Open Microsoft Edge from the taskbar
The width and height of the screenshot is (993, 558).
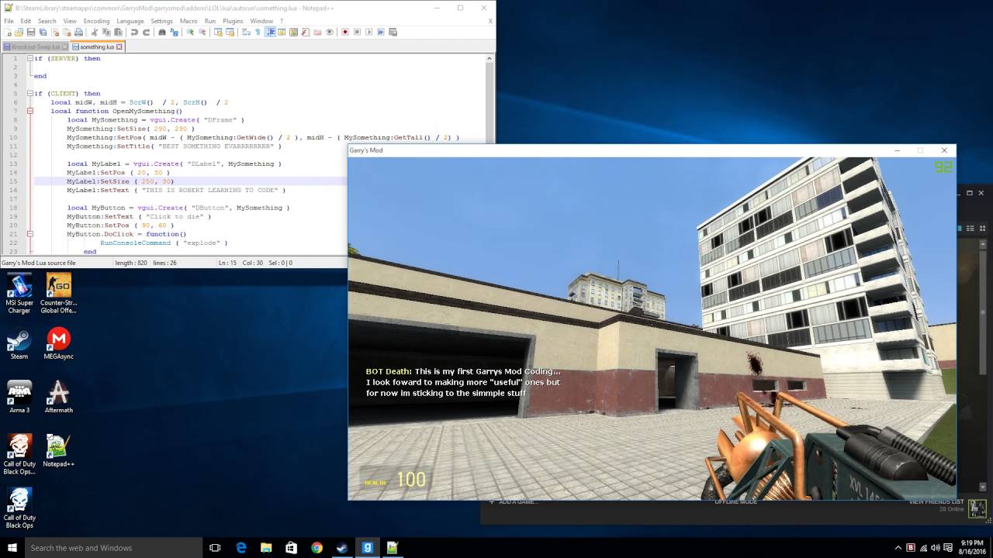[241, 547]
